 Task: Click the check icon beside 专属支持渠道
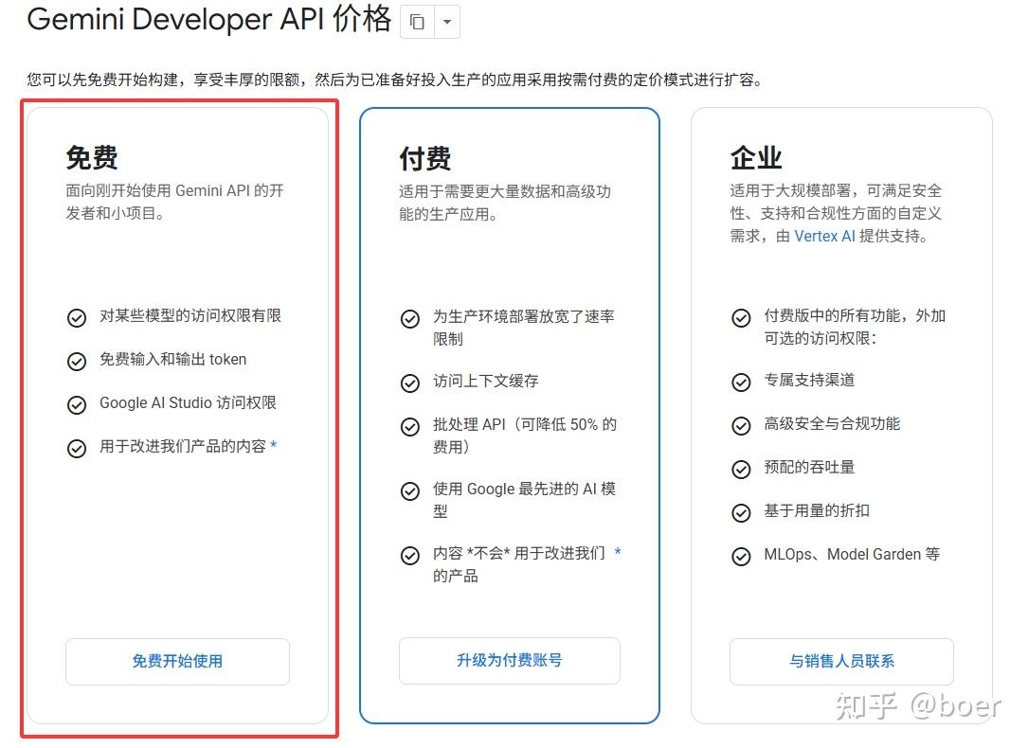click(742, 383)
